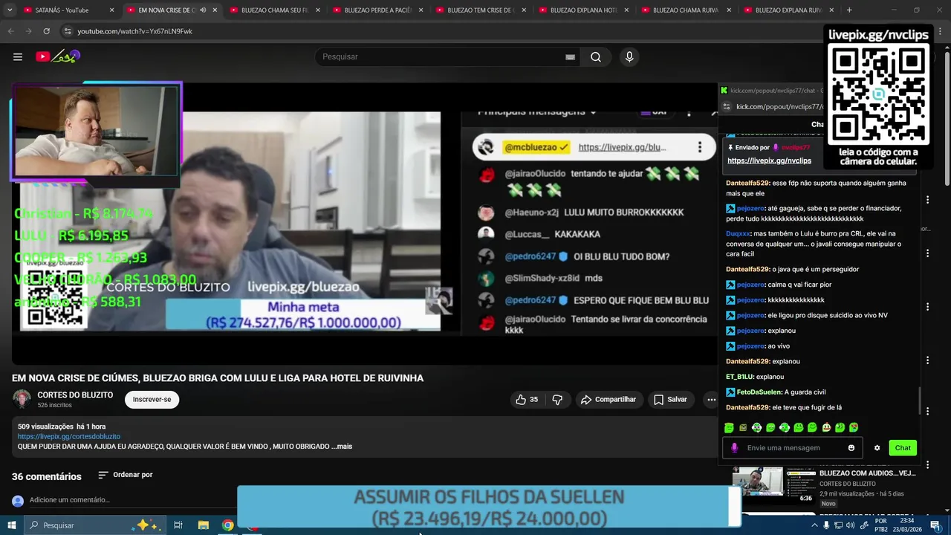Open Chrome from the taskbar
The height and width of the screenshot is (535, 951).
(228, 525)
